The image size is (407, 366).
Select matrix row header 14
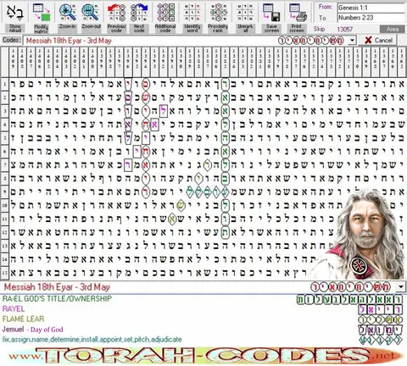pos(4,259)
